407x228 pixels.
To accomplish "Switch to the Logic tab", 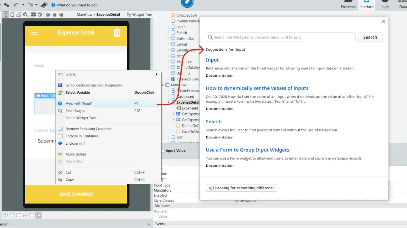I will coord(385,5).
